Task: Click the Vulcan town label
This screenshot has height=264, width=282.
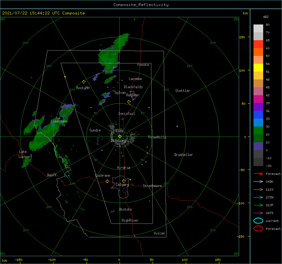Action: [x=159, y=233]
